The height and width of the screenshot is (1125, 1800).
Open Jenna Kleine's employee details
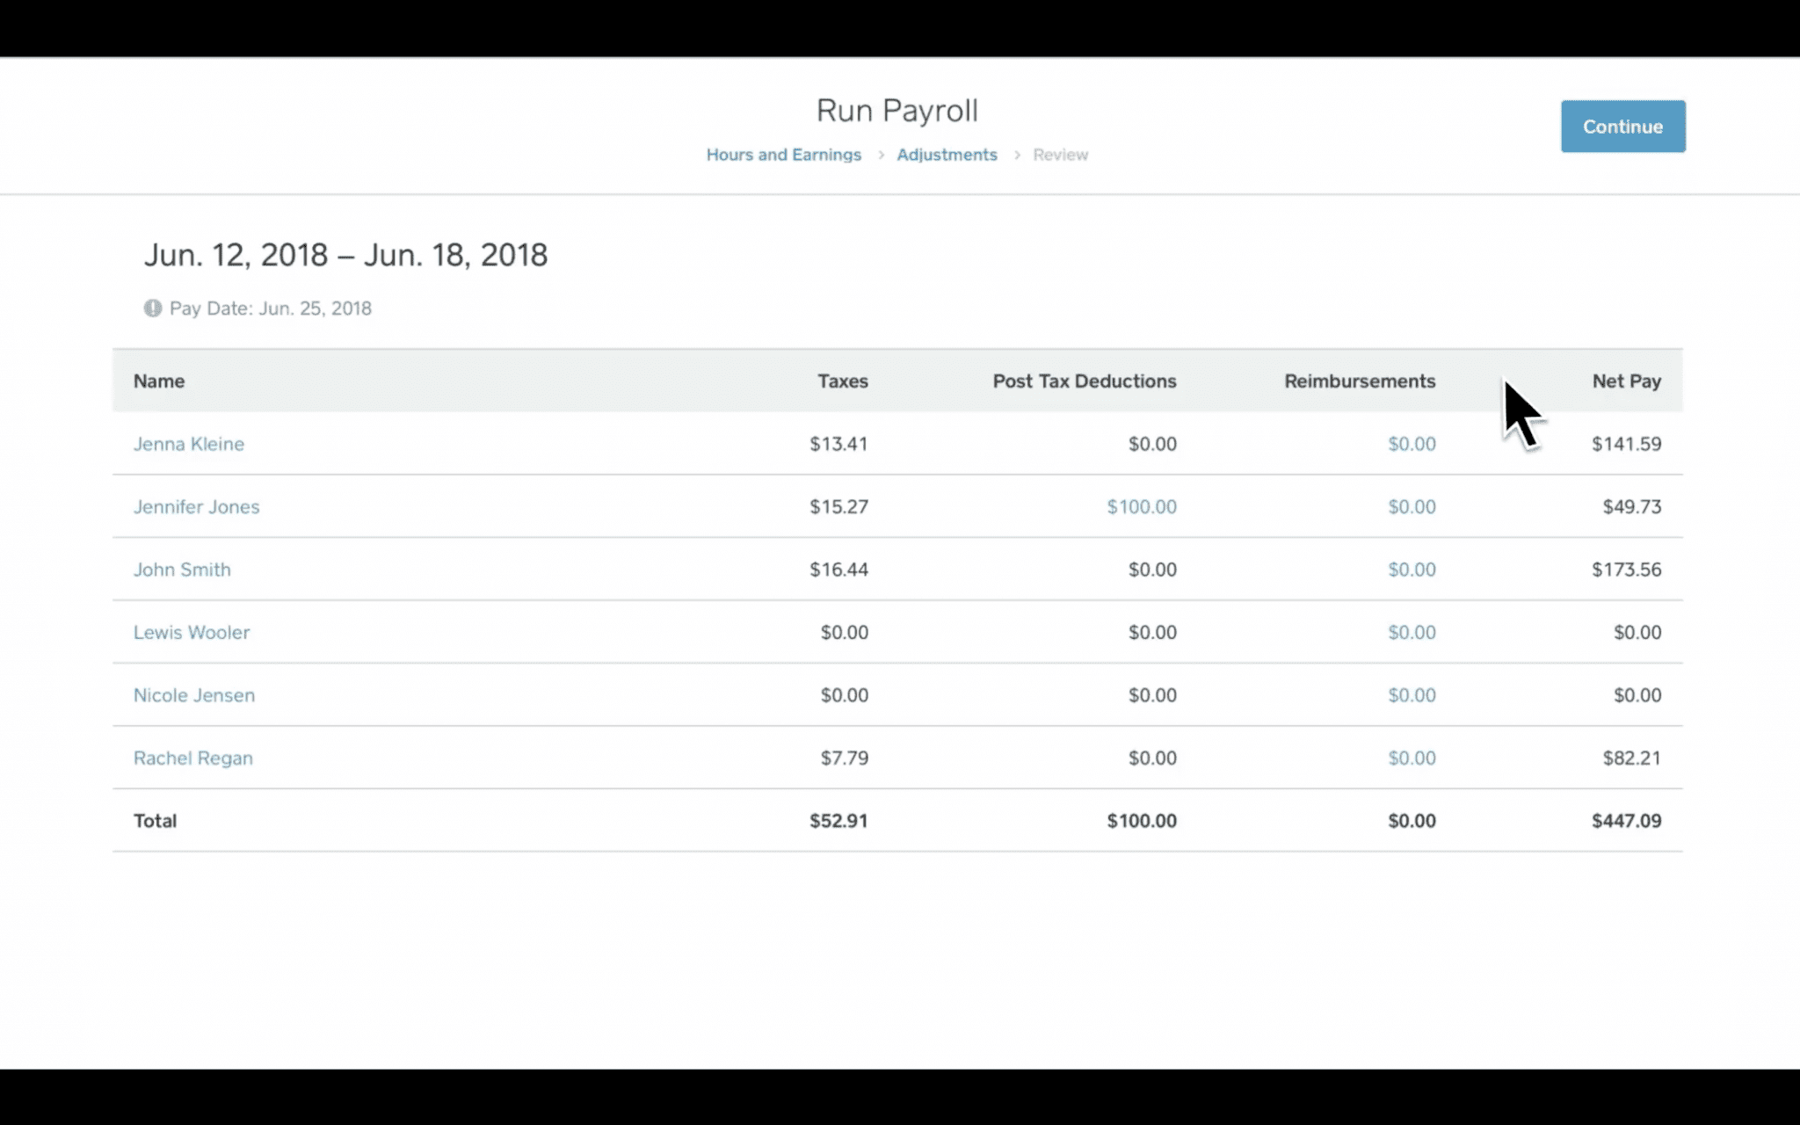click(189, 444)
